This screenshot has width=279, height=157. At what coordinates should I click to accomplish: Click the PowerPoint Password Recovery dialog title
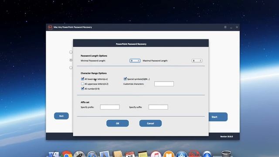(131, 44)
